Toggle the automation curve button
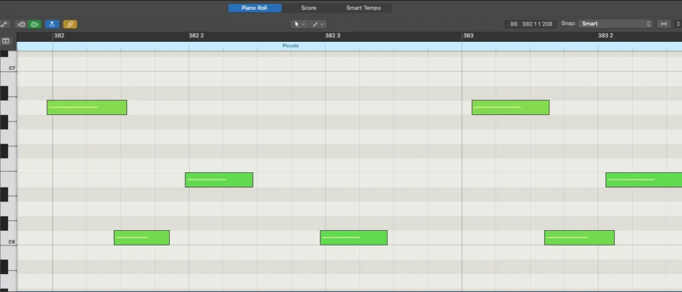Screen dimensions: 682x292 click(x=5, y=25)
